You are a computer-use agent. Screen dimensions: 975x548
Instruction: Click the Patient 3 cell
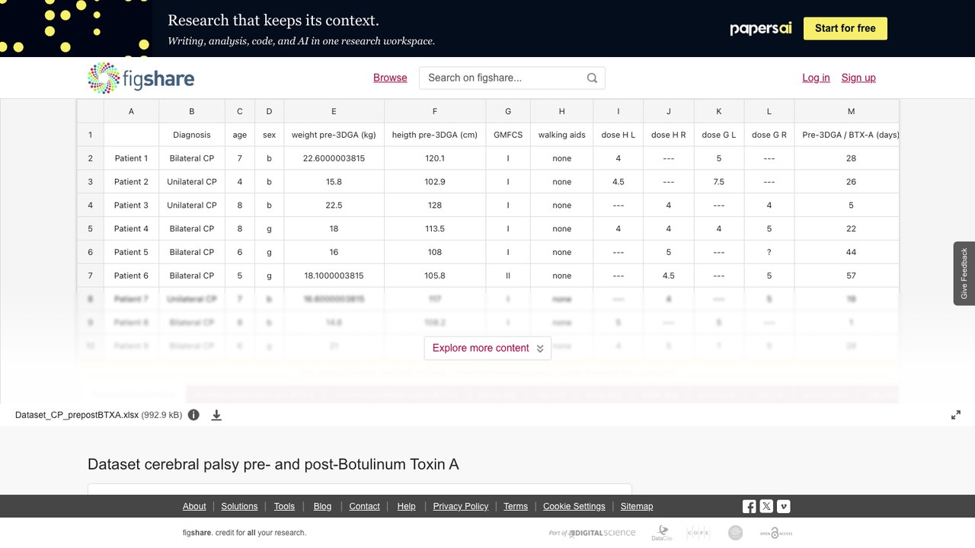pos(131,205)
